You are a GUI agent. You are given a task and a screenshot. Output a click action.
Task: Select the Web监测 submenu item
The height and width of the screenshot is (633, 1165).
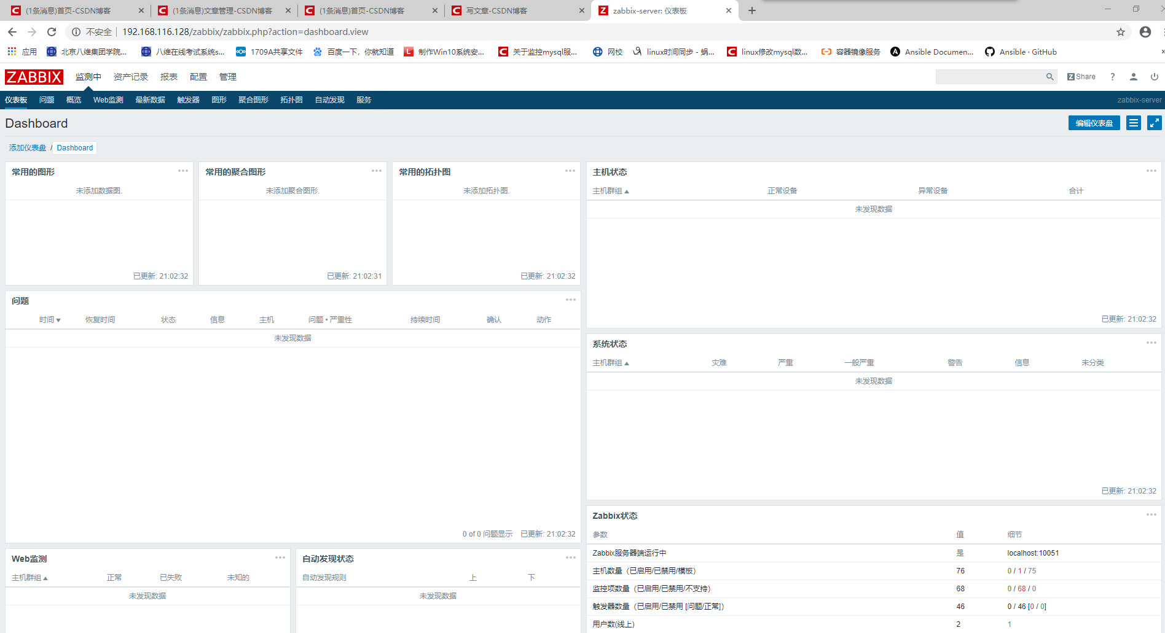click(x=108, y=100)
